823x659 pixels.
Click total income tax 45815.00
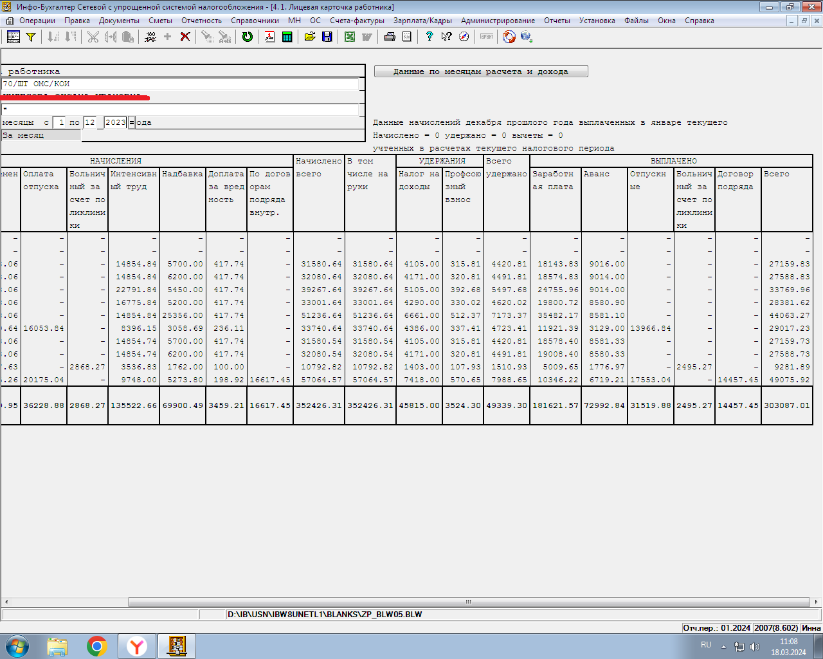tap(419, 405)
